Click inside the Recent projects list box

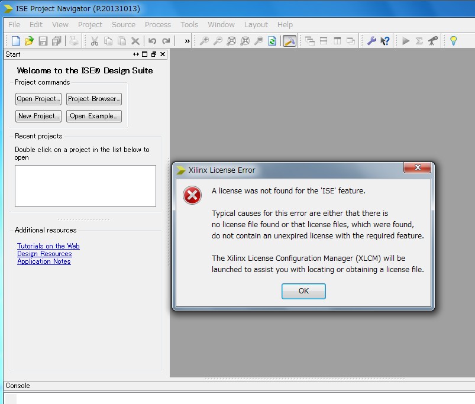(85, 186)
